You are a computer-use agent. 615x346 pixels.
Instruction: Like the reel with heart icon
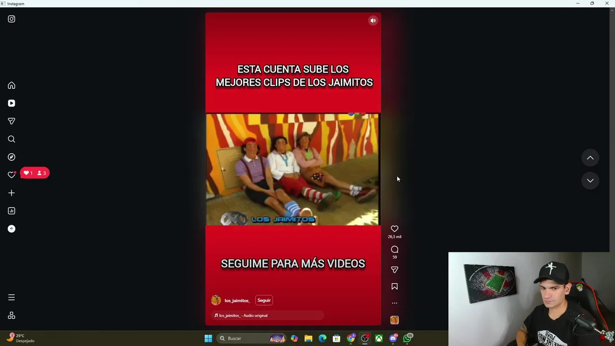pos(394,229)
